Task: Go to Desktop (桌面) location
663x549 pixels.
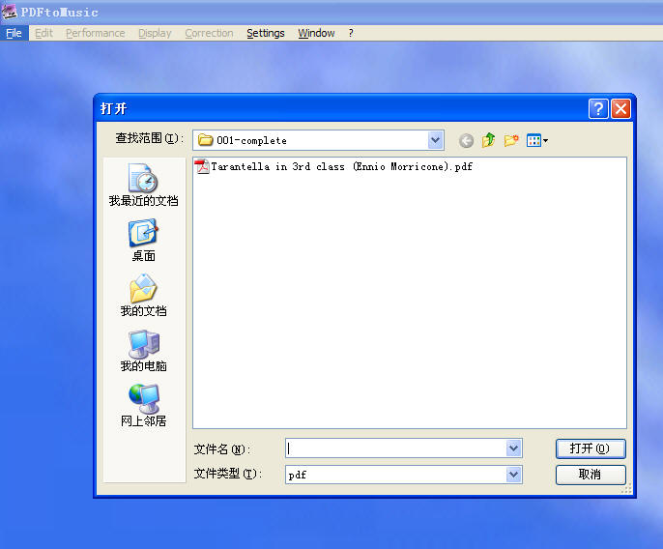Action: tap(143, 240)
